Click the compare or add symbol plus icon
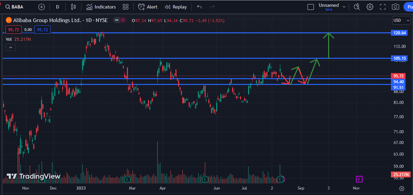This screenshot has height=195, width=413. click(41, 7)
